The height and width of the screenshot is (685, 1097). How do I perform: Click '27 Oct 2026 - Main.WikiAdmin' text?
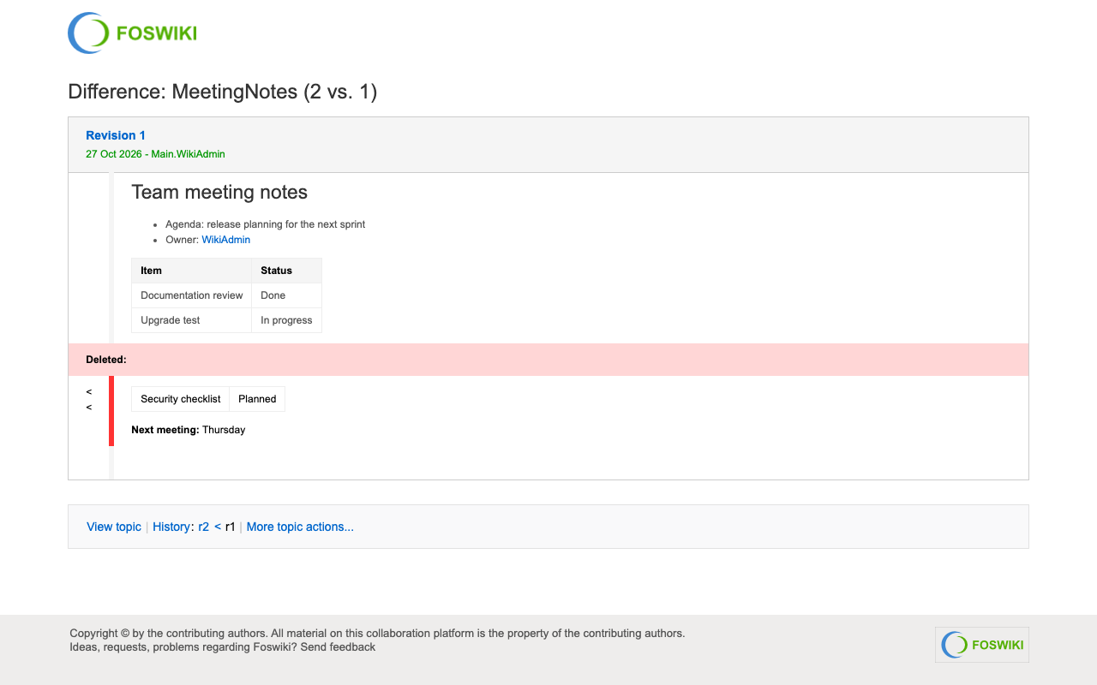[155, 154]
